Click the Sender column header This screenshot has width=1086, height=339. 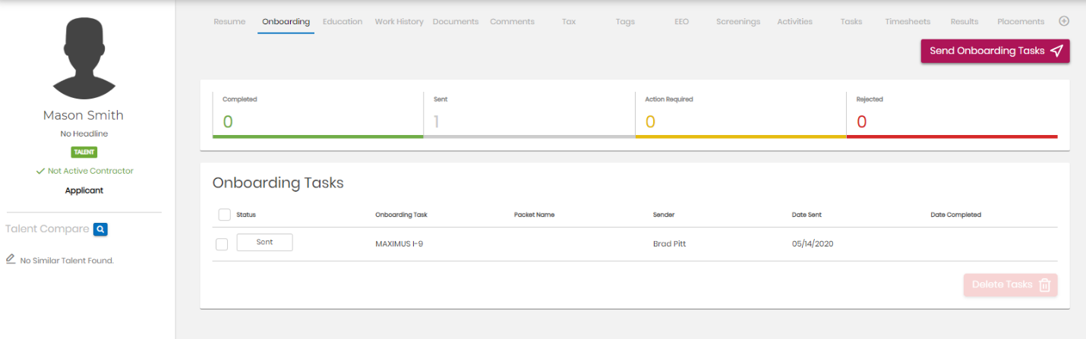(664, 215)
